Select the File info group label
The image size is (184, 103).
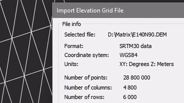72,24
